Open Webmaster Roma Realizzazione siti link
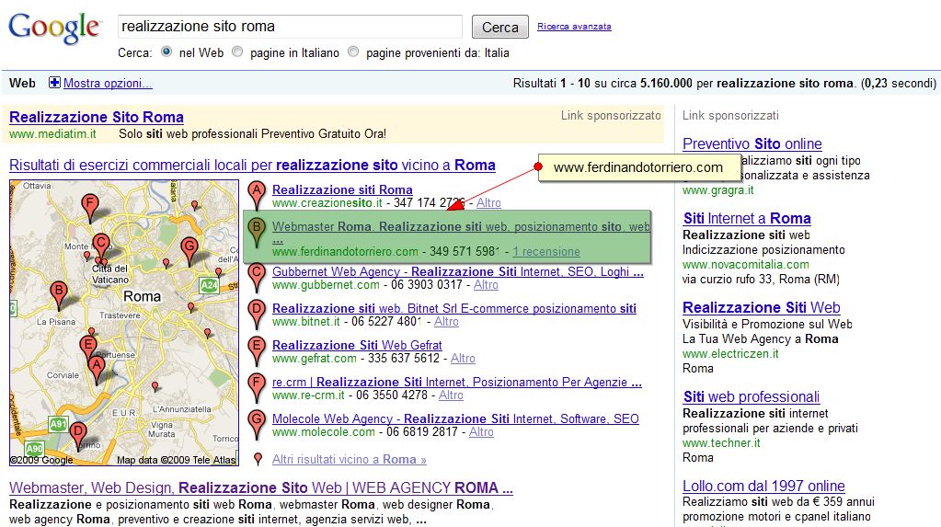 tap(461, 227)
